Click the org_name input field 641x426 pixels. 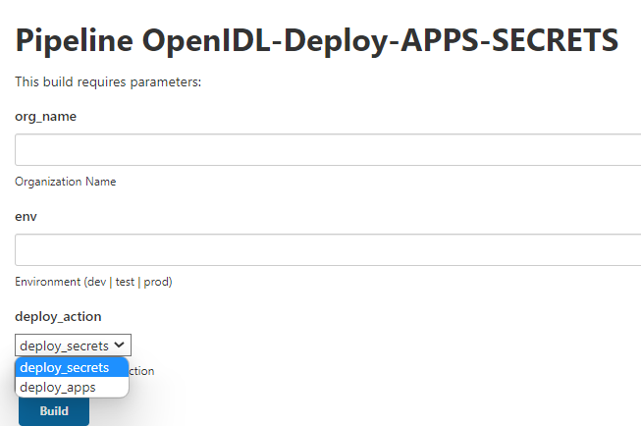coord(328,149)
